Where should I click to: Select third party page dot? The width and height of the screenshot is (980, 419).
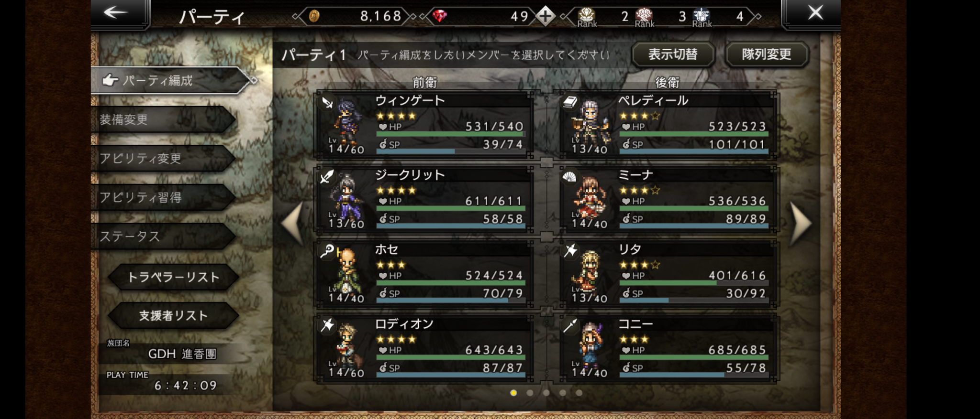[546, 393]
